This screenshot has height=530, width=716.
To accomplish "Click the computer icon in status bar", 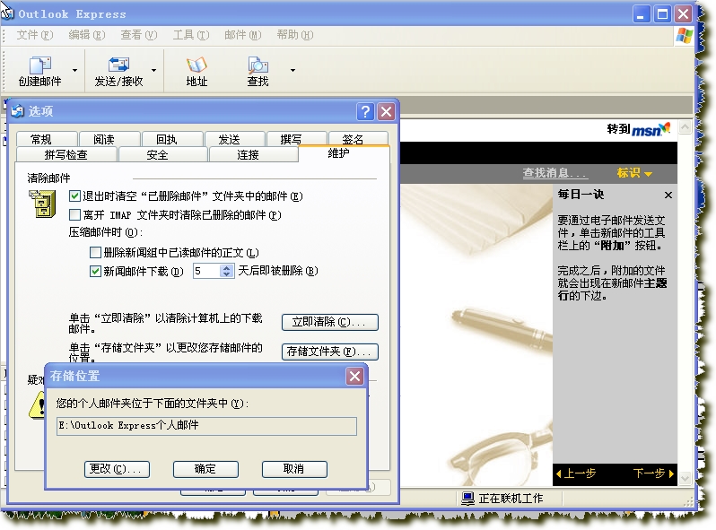I will coord(467,498).
